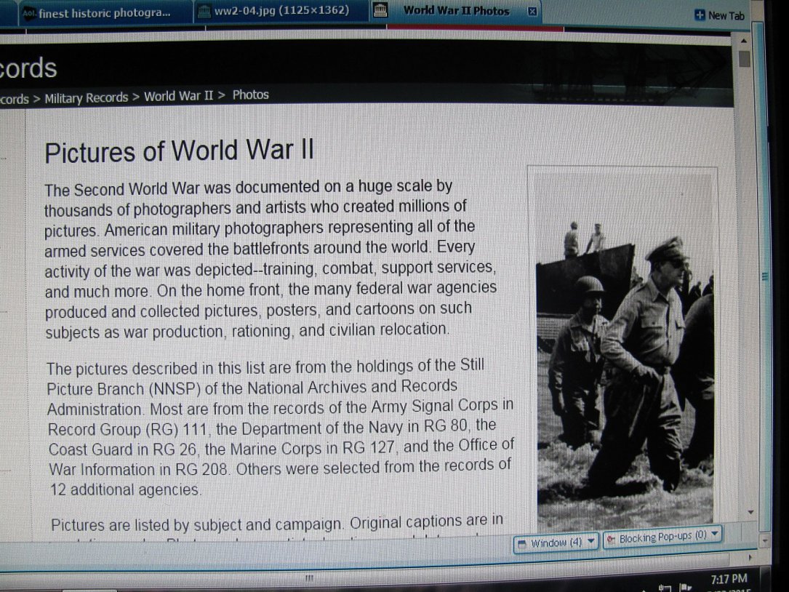Viewport: 789px width, 592px height.
Task: Click the 'cords' header text at top
Action: click(28, 68)
